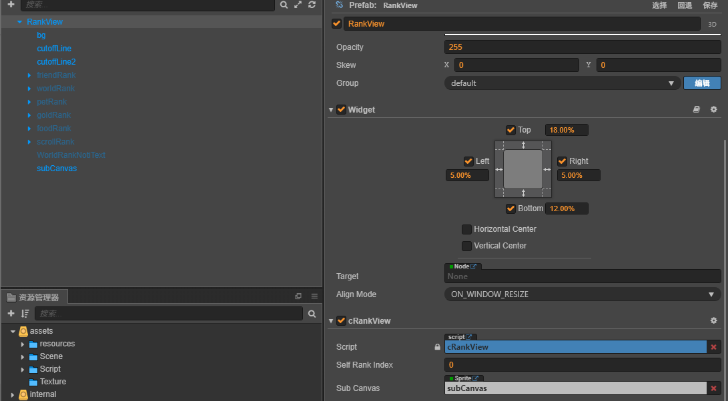
Task: Expand the internal assets folder
Action: (x=13, y=394)
